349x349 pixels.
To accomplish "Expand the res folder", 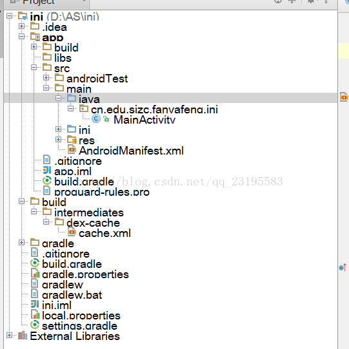I will [x=59, y=139].
